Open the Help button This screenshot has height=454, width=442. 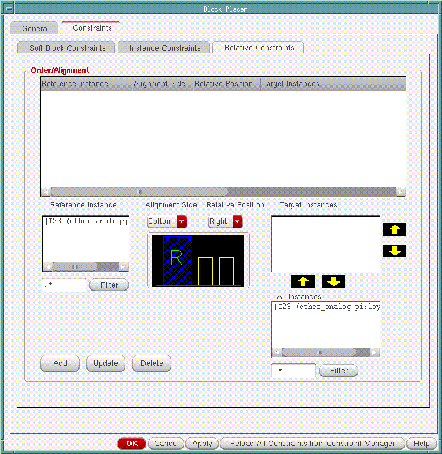coord(421,443)
